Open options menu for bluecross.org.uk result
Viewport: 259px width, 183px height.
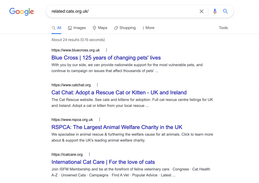(x=106, y=50)
